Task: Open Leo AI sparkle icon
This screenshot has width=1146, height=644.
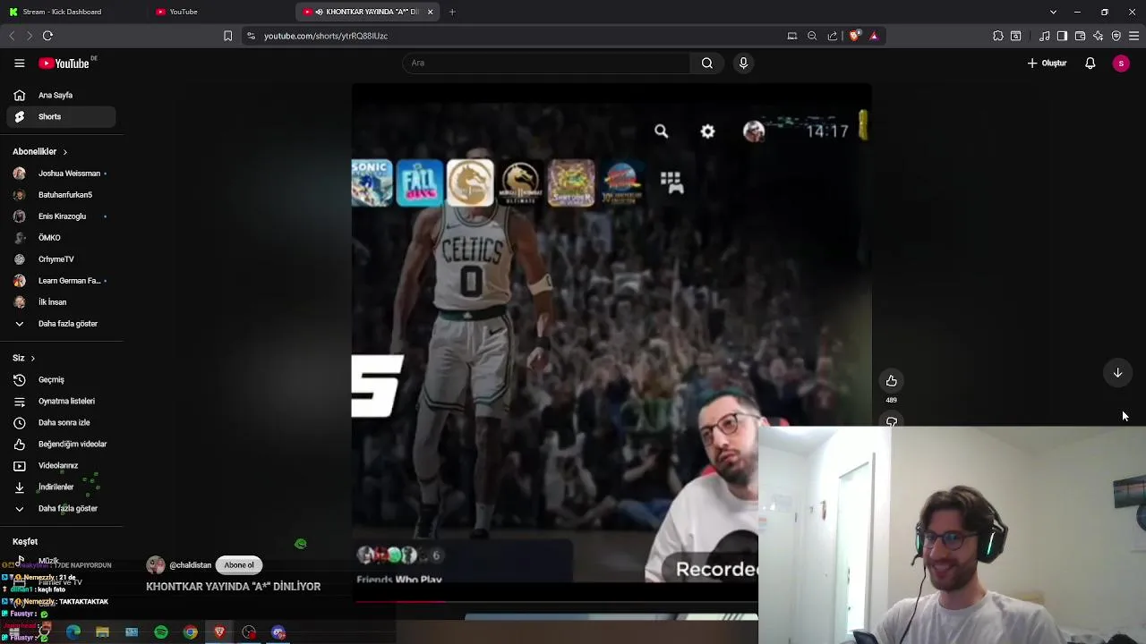Action: coord(1099,36)
